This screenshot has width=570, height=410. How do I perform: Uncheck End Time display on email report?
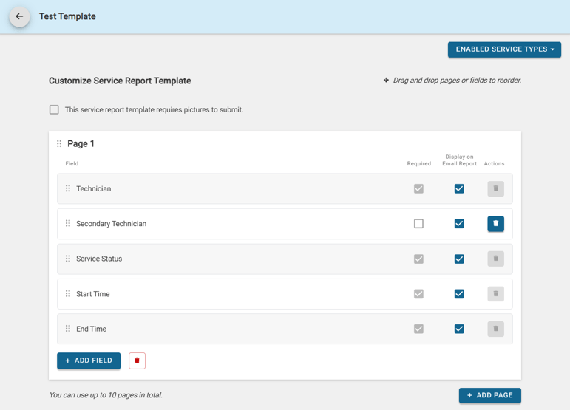[x=459, y=329]
